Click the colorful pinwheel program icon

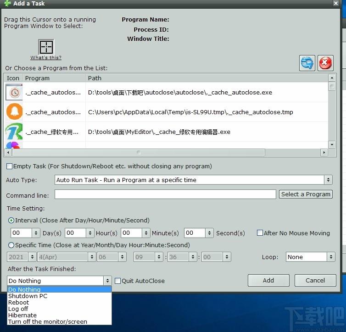pos(13,145)
